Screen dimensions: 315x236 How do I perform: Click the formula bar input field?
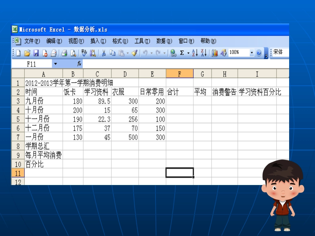coord(186,64)
